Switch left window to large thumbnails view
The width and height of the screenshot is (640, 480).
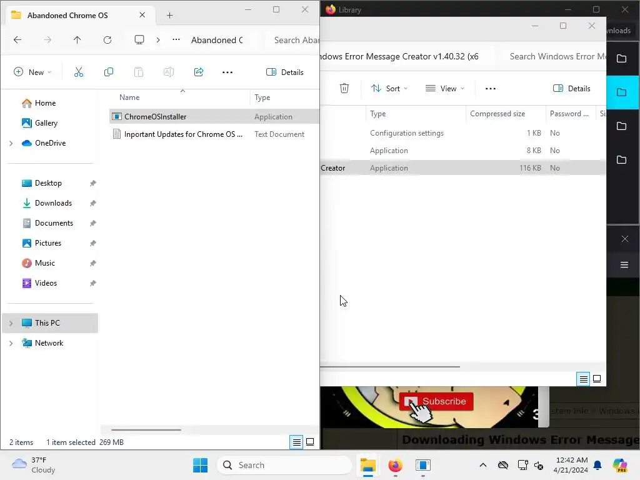tap(310, 442)
